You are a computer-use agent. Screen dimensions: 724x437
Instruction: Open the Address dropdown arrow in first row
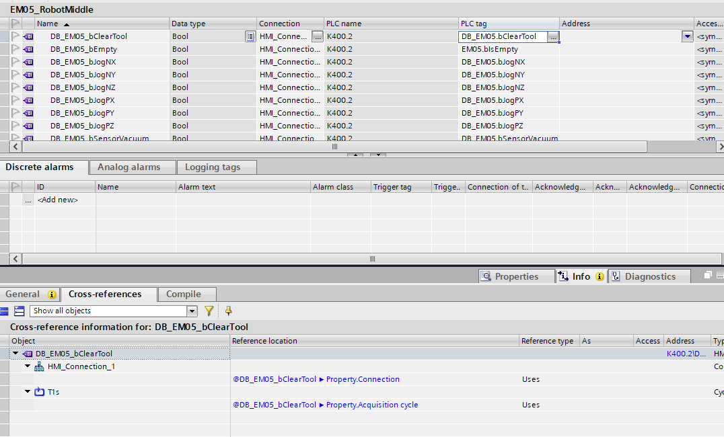point(687,36)
